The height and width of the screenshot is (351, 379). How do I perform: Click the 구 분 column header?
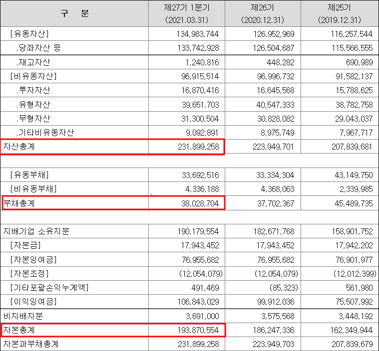tap(74, 13)
